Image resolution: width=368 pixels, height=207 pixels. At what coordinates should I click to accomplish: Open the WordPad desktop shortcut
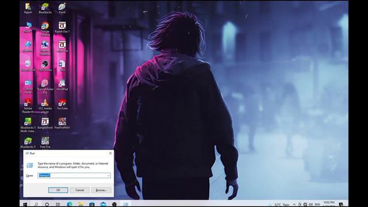coord(62,85)
